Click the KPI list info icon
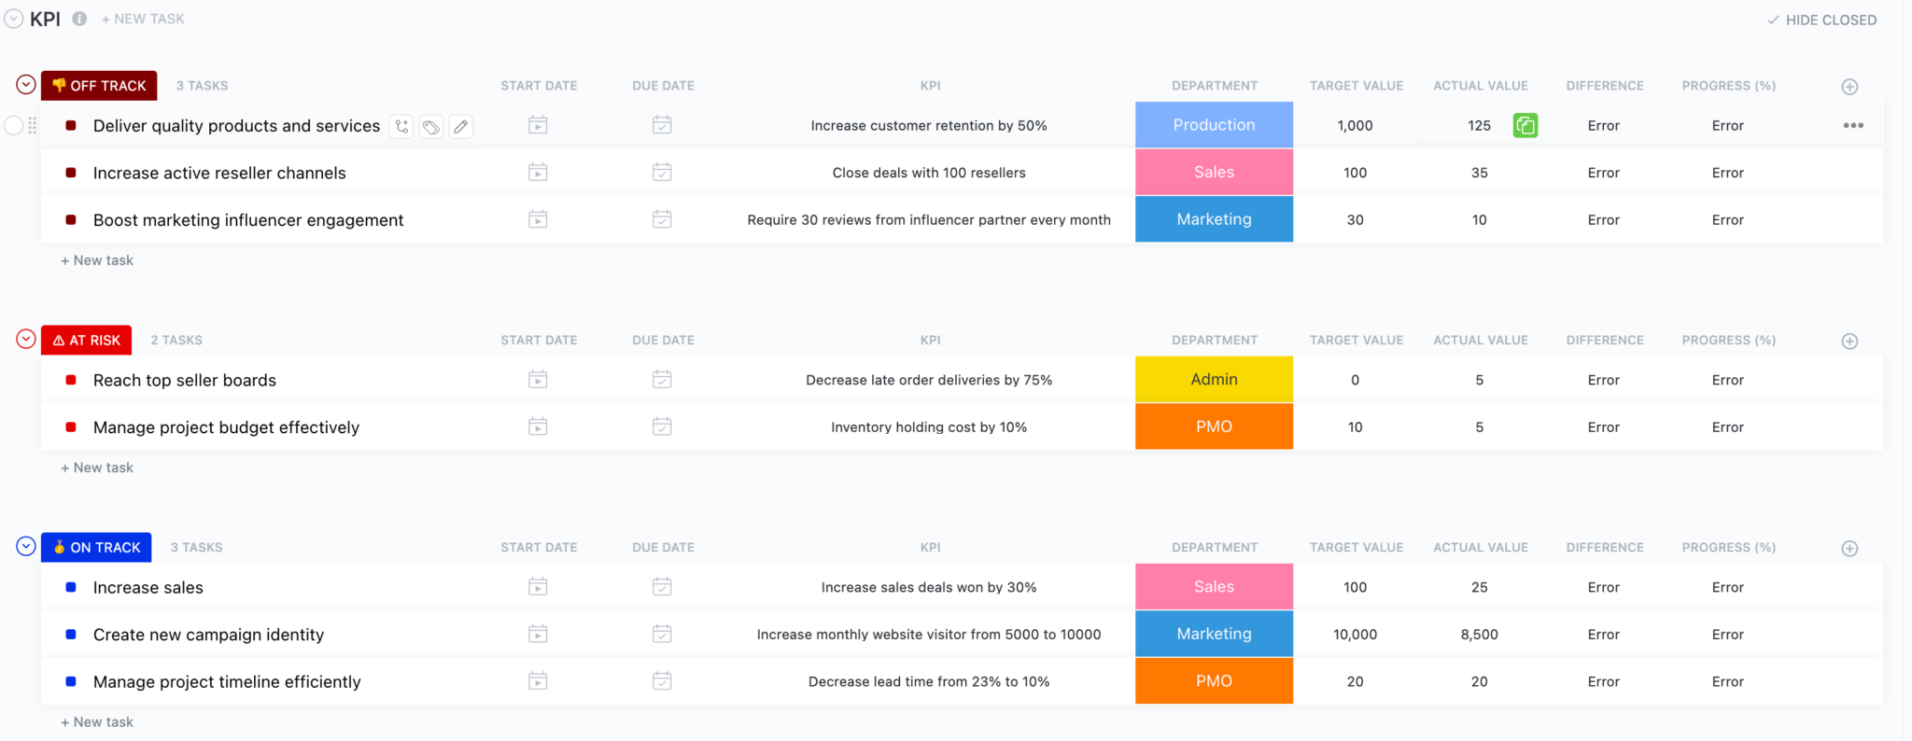This screenshot has width=1912, height=741. [x=80, y=19]
